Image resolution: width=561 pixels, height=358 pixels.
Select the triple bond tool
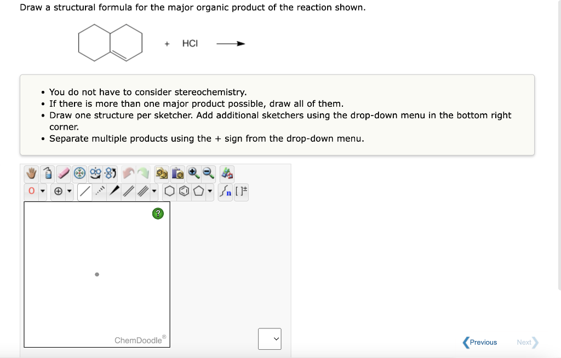tap(143, 192)
